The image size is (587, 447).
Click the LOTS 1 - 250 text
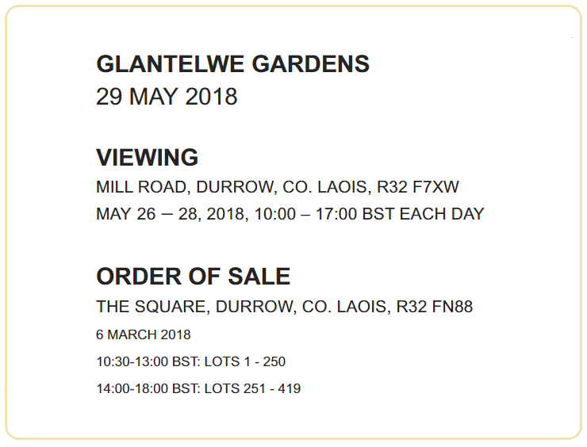[244, 362]
